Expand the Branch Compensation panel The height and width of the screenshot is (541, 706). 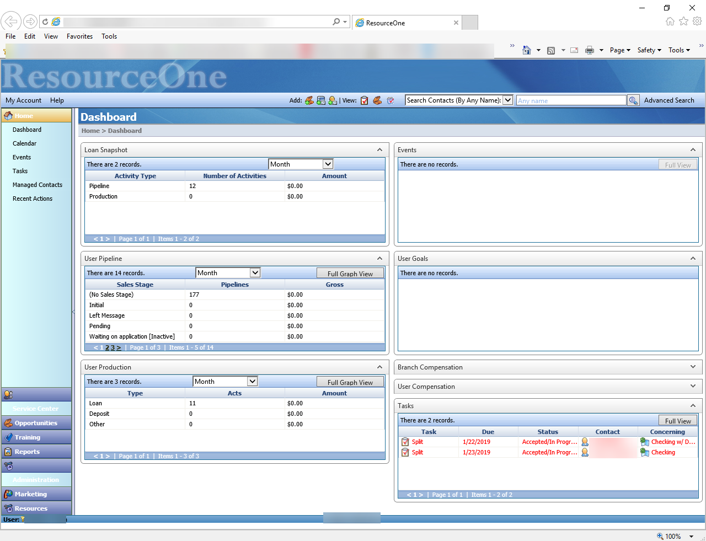pyautogui.click(x=693, y=367)
